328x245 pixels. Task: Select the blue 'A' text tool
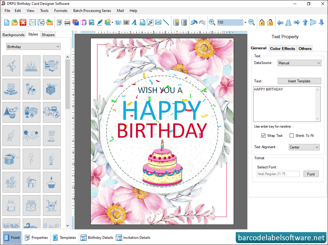[x=134, y=22]
